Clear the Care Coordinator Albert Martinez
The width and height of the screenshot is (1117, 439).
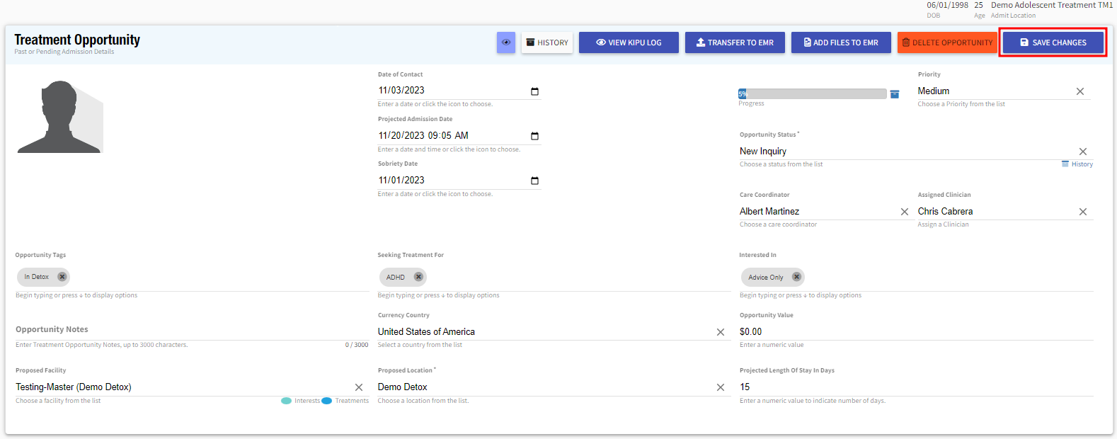point(904,212)
